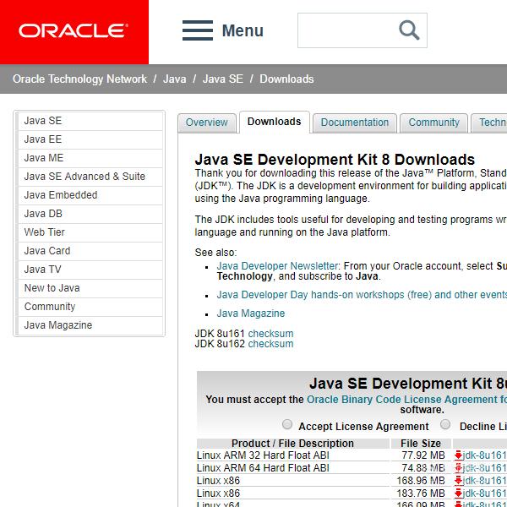Open the JDK 8u161 checksum link

(x=270, y=334)
